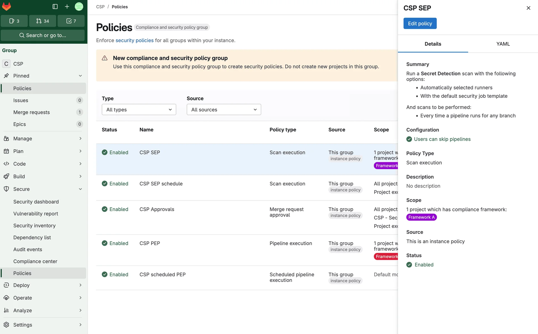Viewport: 538px width, 334px height.
Task: Click your profile avatar
Action: coord(79,6)
